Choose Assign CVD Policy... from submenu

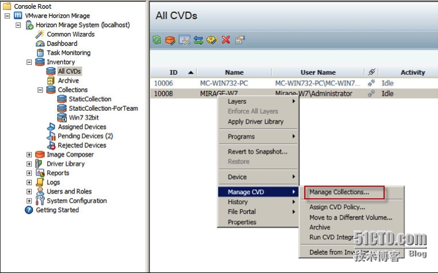tap(351, 207)
